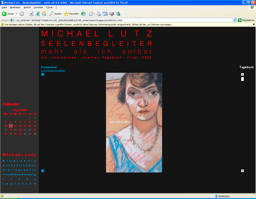Select day 18 in the calendar
Viewport: 256px width, 199px height.
coord(11,130)
